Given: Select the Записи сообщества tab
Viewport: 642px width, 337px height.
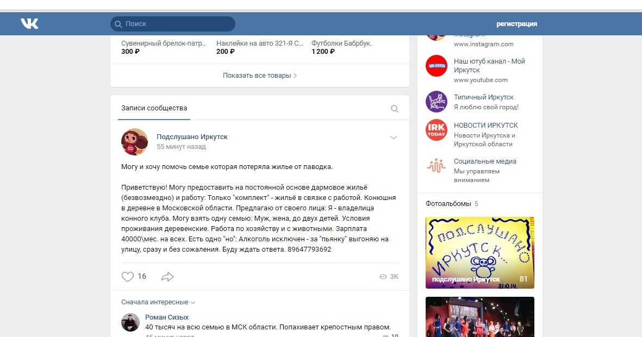Looking at the screenshot, I should click(154, 108).
